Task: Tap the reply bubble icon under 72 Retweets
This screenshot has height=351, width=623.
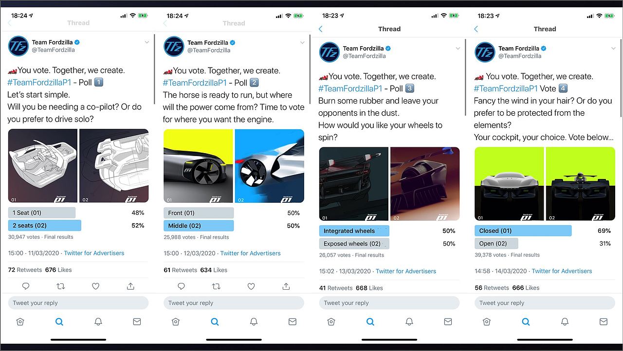Action: [x=26, y=286]
